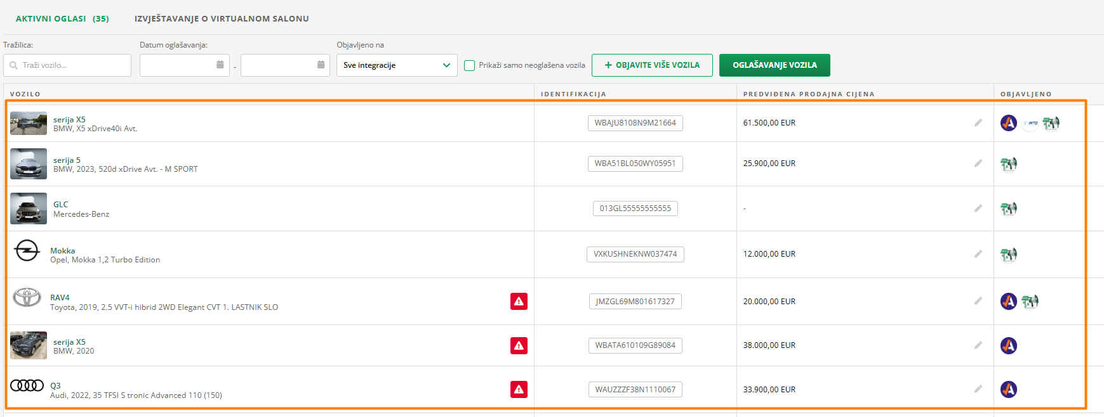1104x417 pixels.
Task: Click purple A portal icon in Audi Q3 row
Action: click(x=1009, y=389)
